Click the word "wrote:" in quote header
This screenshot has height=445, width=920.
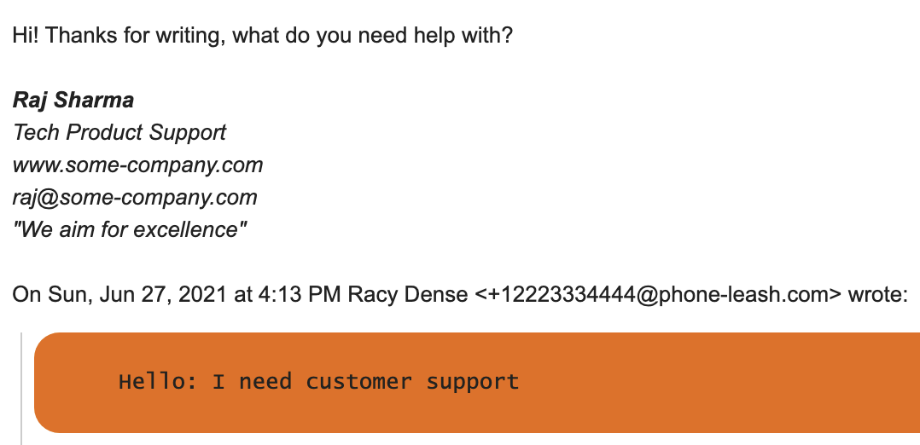tap(877, 294)
